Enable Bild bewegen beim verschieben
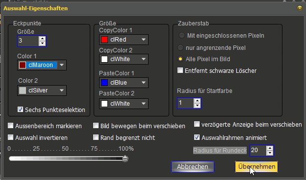 (x=96, y=126)
